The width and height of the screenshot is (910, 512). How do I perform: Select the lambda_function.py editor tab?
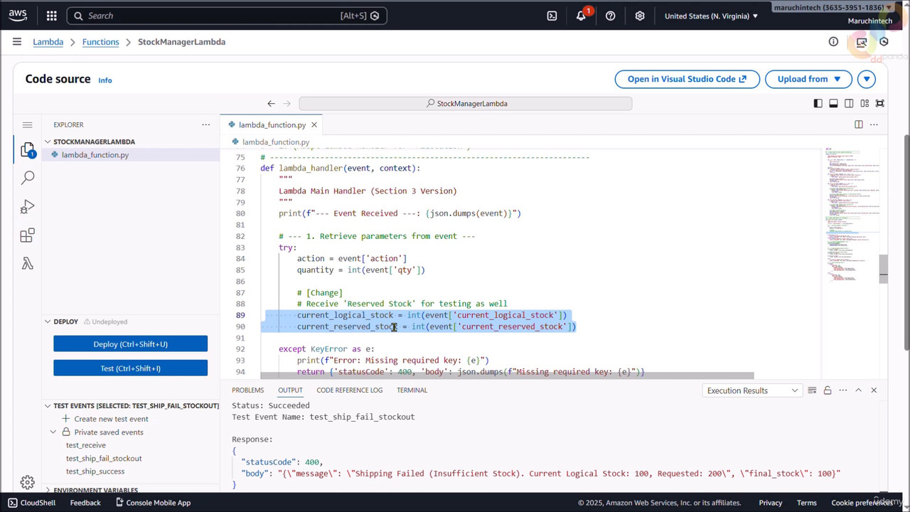272,124
